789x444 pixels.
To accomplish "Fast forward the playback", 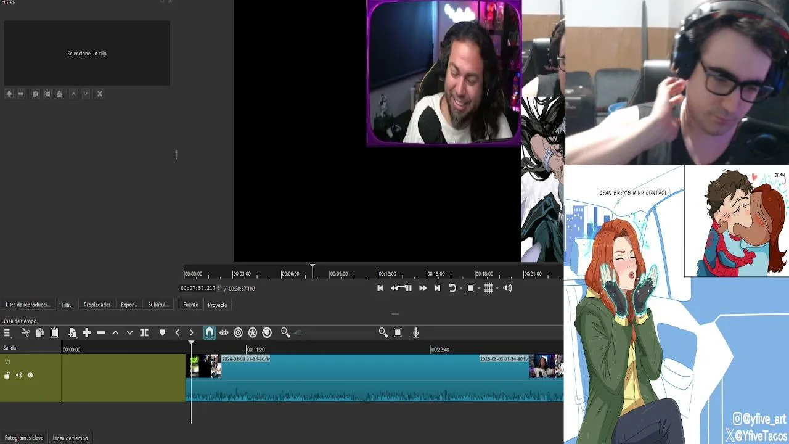I will point(423,288).
